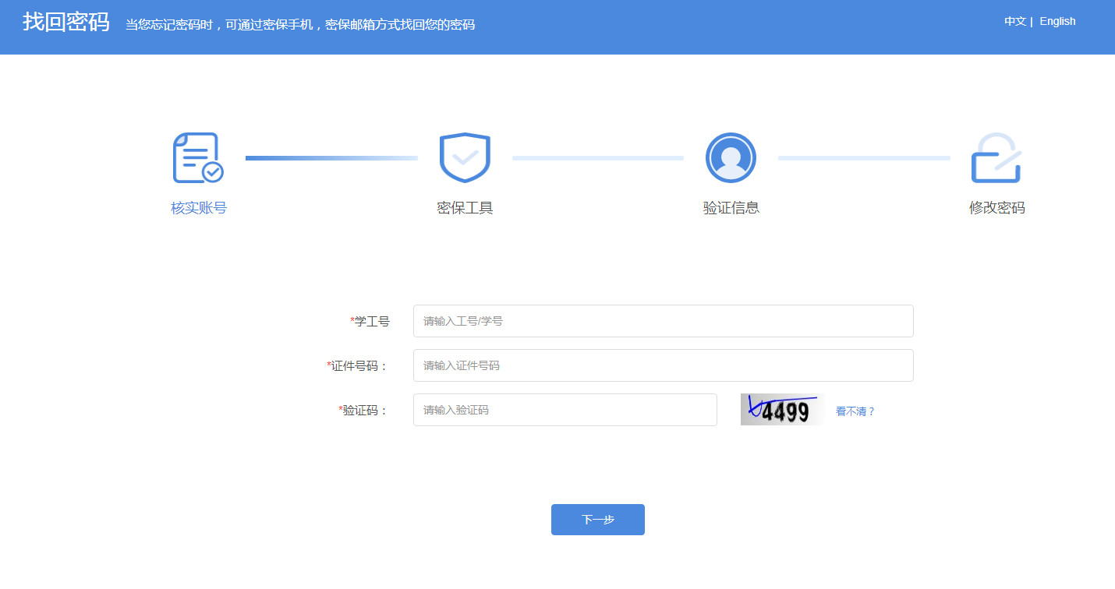
Task: Click the 核实账号 document-check step icon
Action: (198, 158)
